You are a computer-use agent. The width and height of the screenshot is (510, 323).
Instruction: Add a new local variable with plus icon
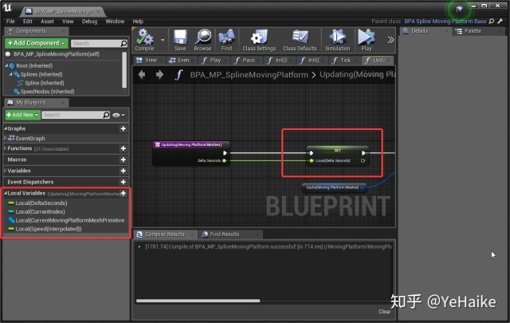point(124,194)
